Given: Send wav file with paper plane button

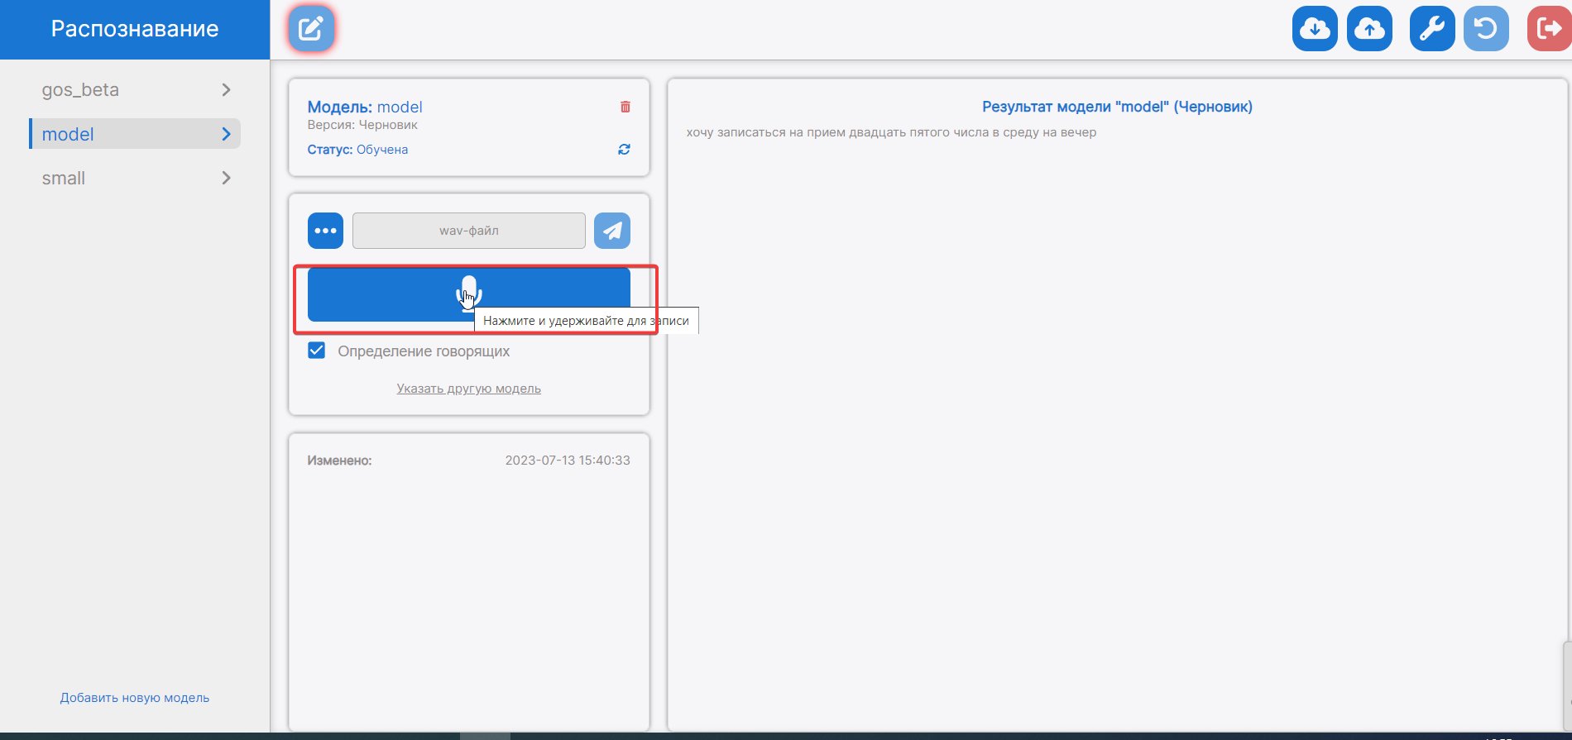Looking at the screenshot, I should coord(612,231).
